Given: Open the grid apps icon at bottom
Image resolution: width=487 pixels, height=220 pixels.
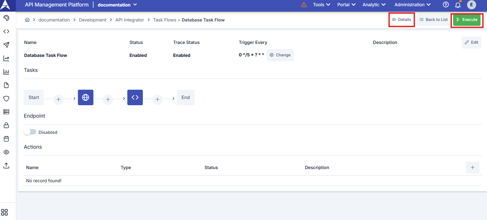Looking at the screenshot, I should (4, 212).
